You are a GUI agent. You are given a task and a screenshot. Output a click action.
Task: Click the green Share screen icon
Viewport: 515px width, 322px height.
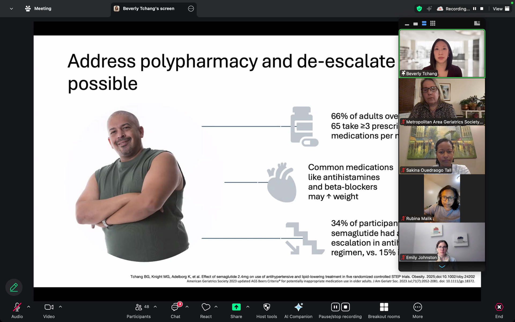click(x=236, y=307)
